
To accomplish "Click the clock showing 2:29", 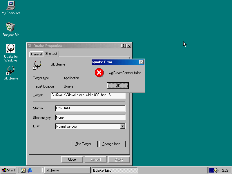I will [225, 171].
